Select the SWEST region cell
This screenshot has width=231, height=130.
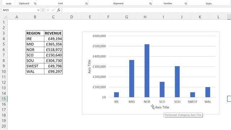35,66
